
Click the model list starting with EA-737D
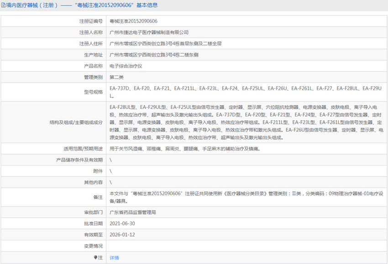246,92
